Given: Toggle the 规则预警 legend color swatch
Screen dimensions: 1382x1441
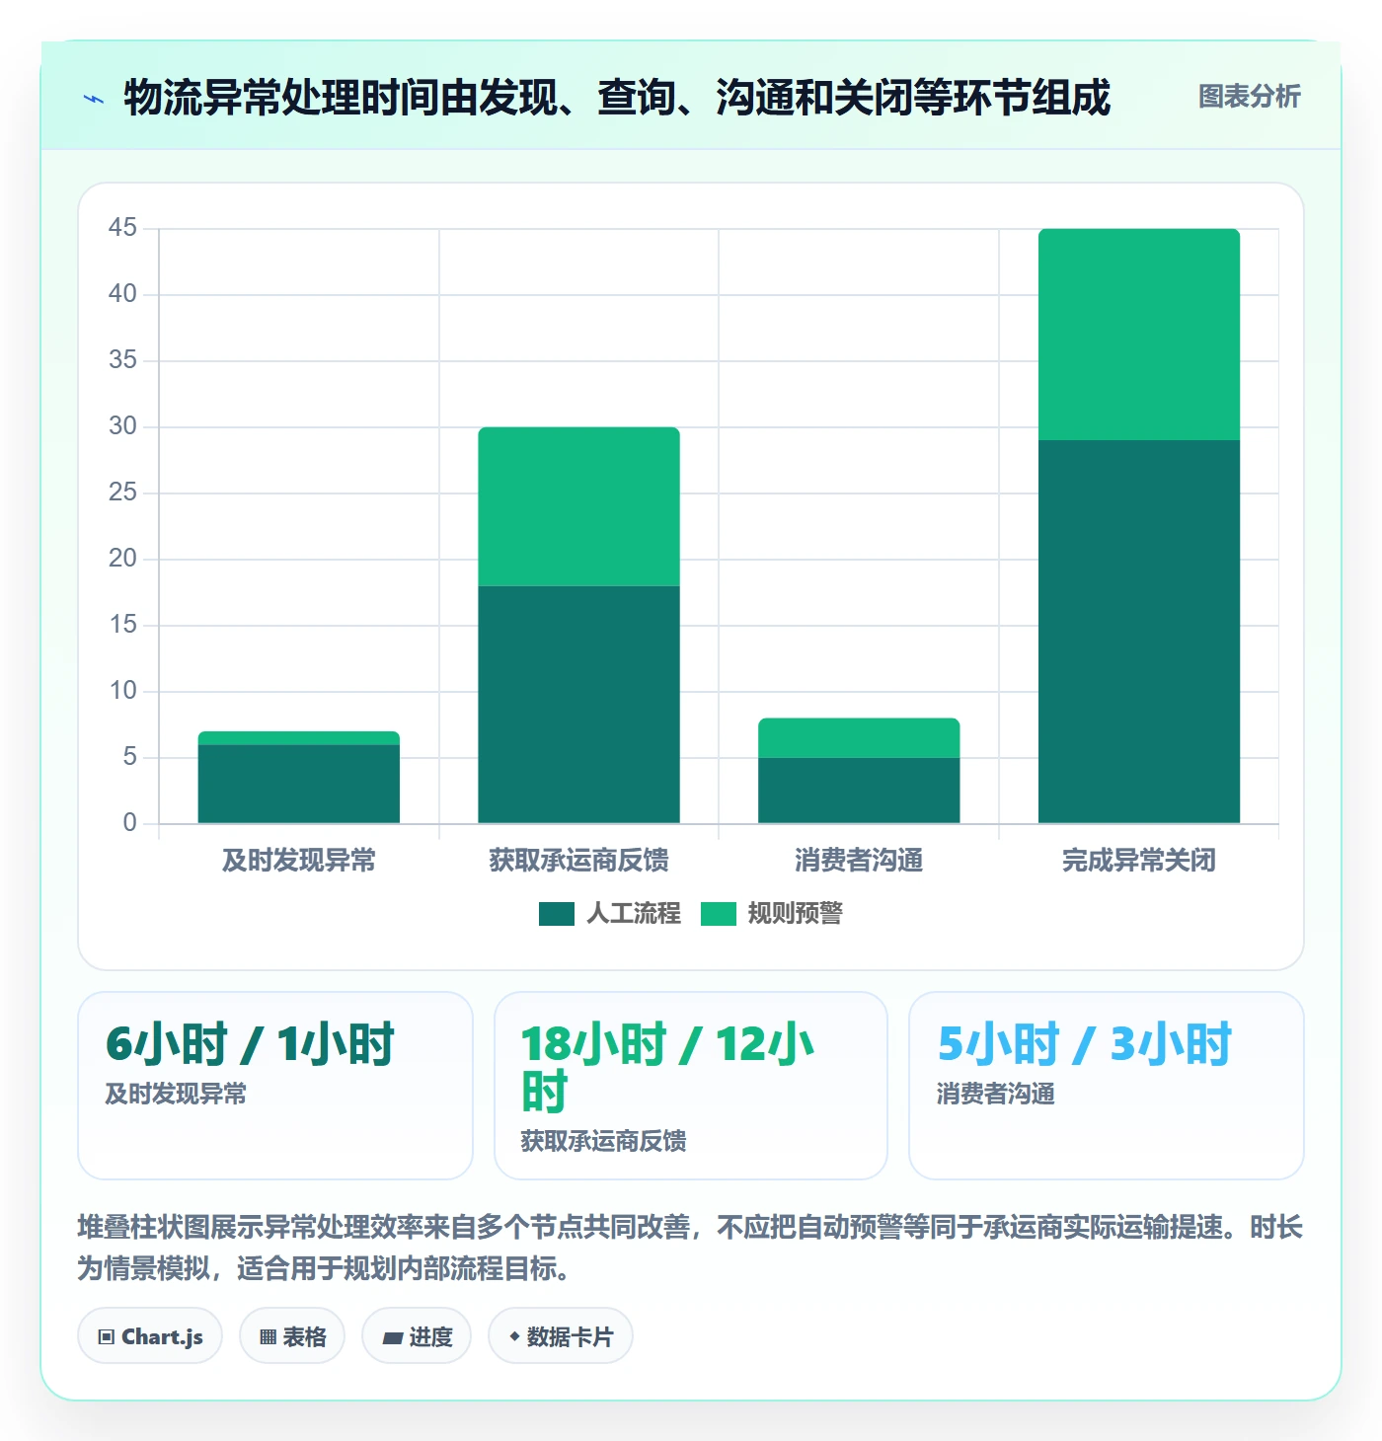Looking at the screenshot, I should [719, 914].
